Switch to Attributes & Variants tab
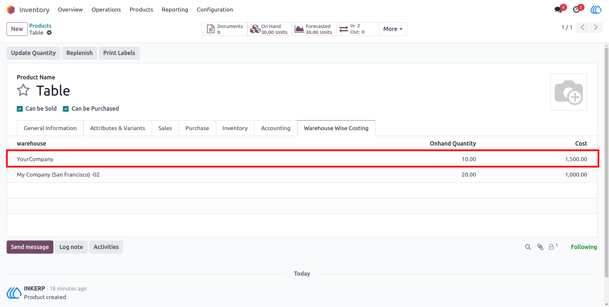 (118, 128)
